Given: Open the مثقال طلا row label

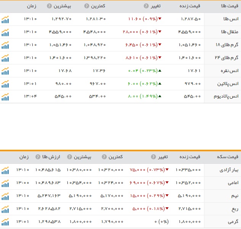Looking at the screenshot, I should coord(230,32).
